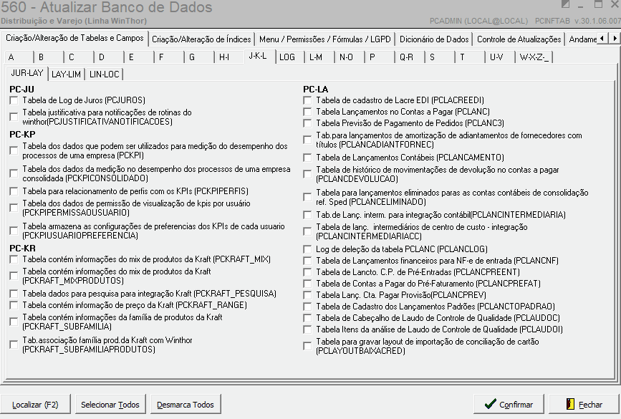Tick Lançamentos Contábeis (PCLANCAMENTO) checkbox
Screen dimensions: 621x419
[307, 158]
